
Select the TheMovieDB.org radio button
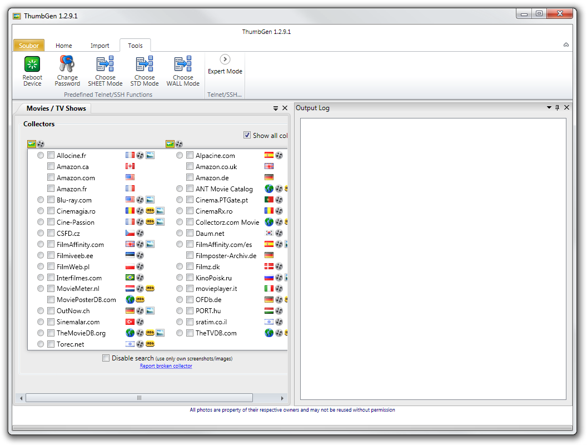coord(41,333)
